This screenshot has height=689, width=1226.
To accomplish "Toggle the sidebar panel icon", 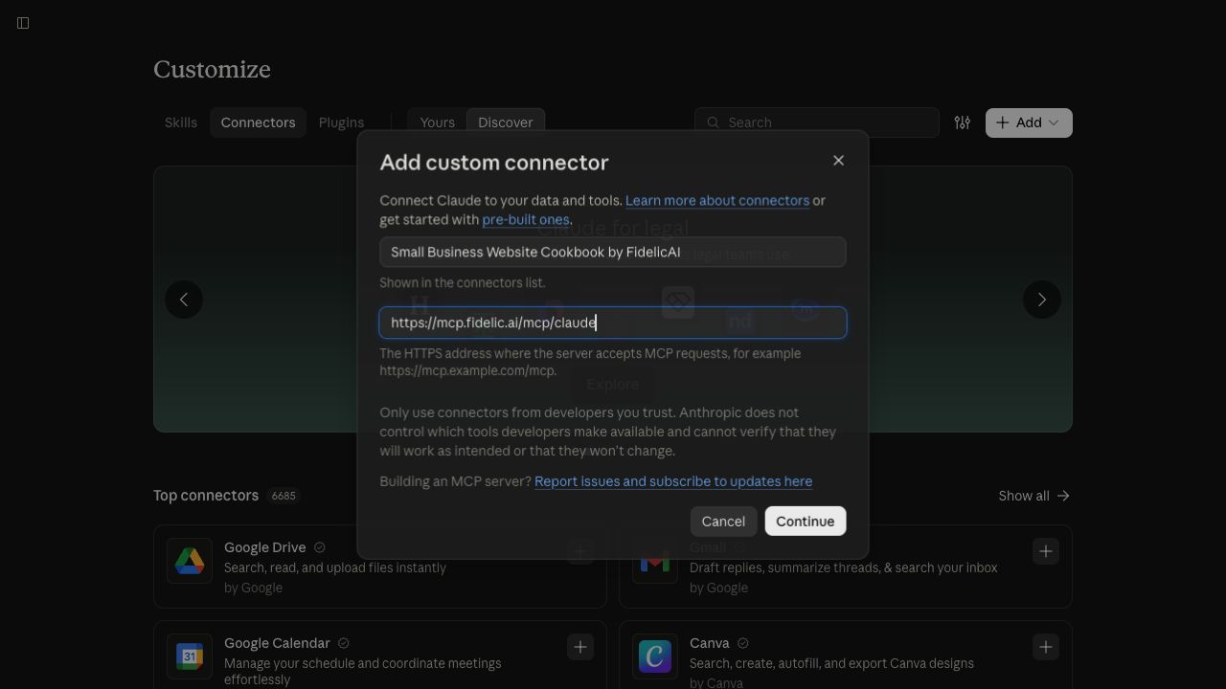I will [x=23, y=23].
